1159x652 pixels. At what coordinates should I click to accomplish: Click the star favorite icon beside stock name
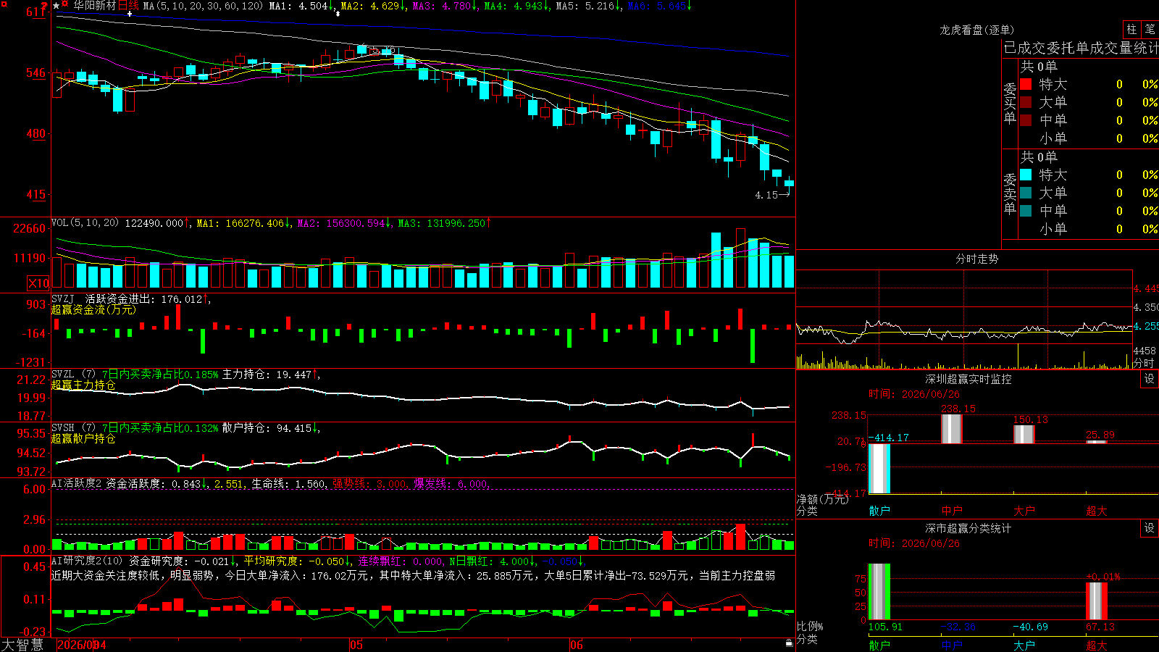[x=57, y=6]
